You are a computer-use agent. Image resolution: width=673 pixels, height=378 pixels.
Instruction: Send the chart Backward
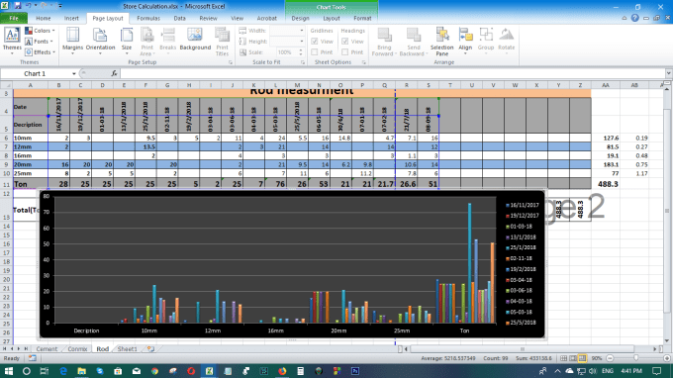(414, 42)
